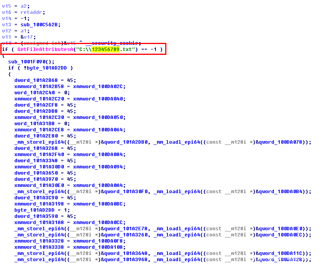The width and height of the screenshot is (330, 265).
Task: Click qword_101A2DB0
Action: coord(126,142)
